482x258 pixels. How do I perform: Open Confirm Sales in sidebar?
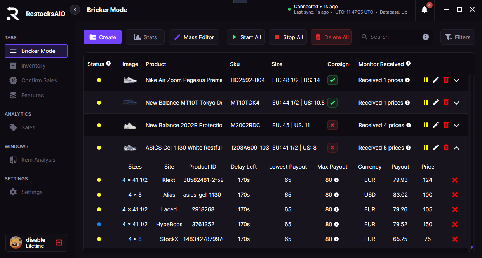coord(36,80)
